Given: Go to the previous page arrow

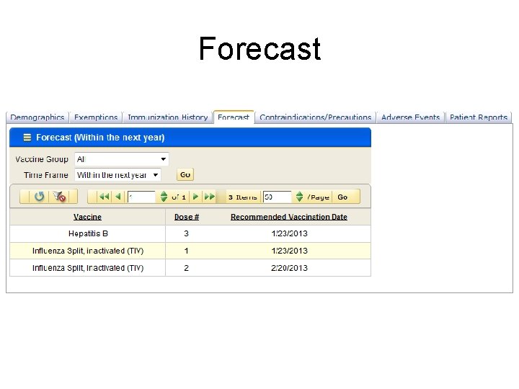Looking at the screenshot, I should pos(118,197).
